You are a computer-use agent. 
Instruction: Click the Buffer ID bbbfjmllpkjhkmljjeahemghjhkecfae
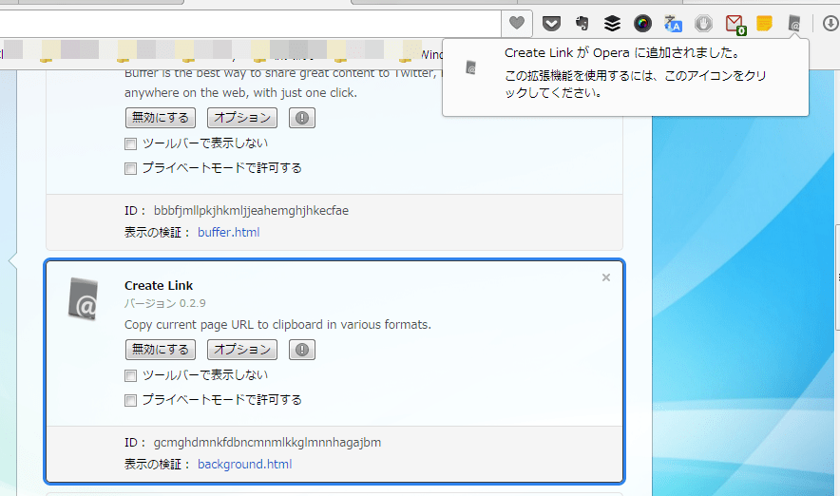pyautogui.click(x=251, y=211)
